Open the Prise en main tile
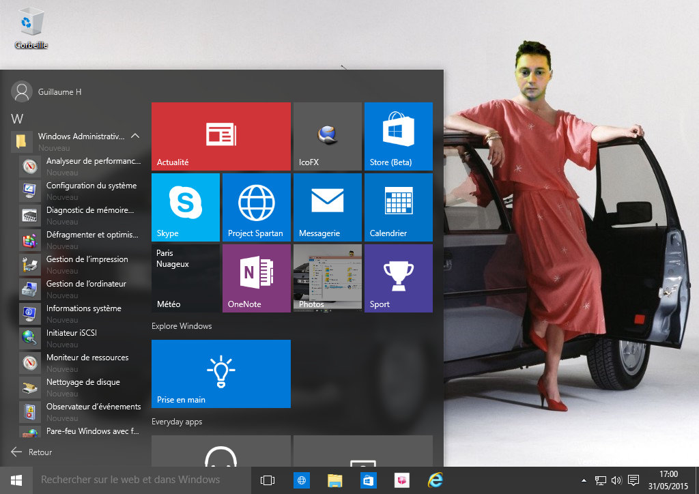The width and height of the screenshot is (699, 494). point(220,374)
